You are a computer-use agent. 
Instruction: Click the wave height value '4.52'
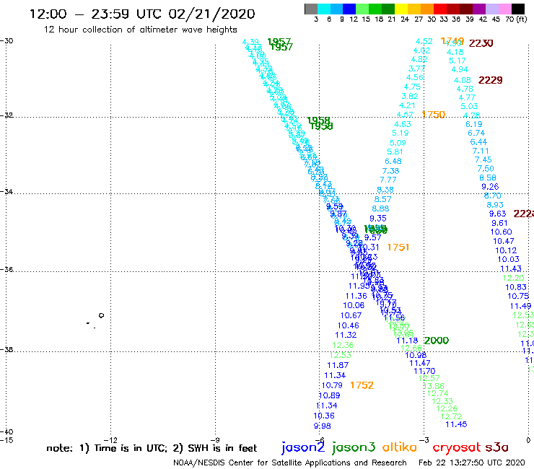pos(424,41)
